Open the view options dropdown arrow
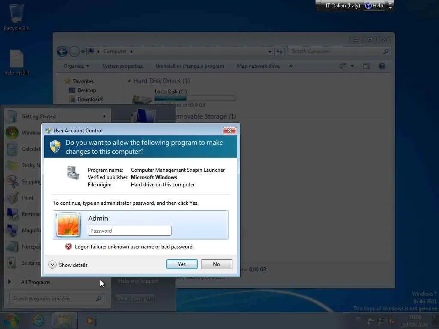The width and height of the screenshot is (439, 329). 352,66
